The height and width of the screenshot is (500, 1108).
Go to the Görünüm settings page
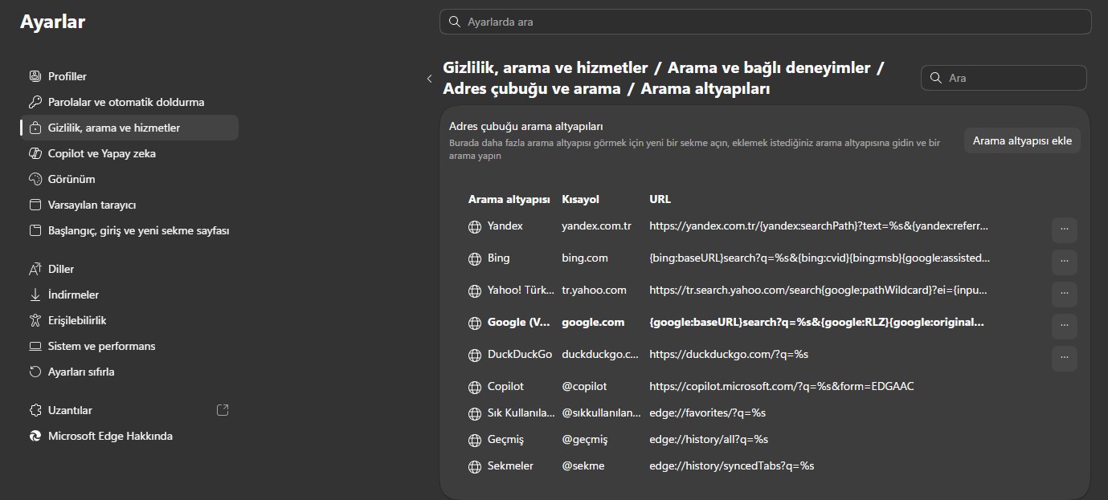tap(129, 179)
